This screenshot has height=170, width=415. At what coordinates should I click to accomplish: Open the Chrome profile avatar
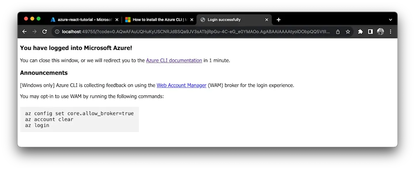[x=380, y=32]
